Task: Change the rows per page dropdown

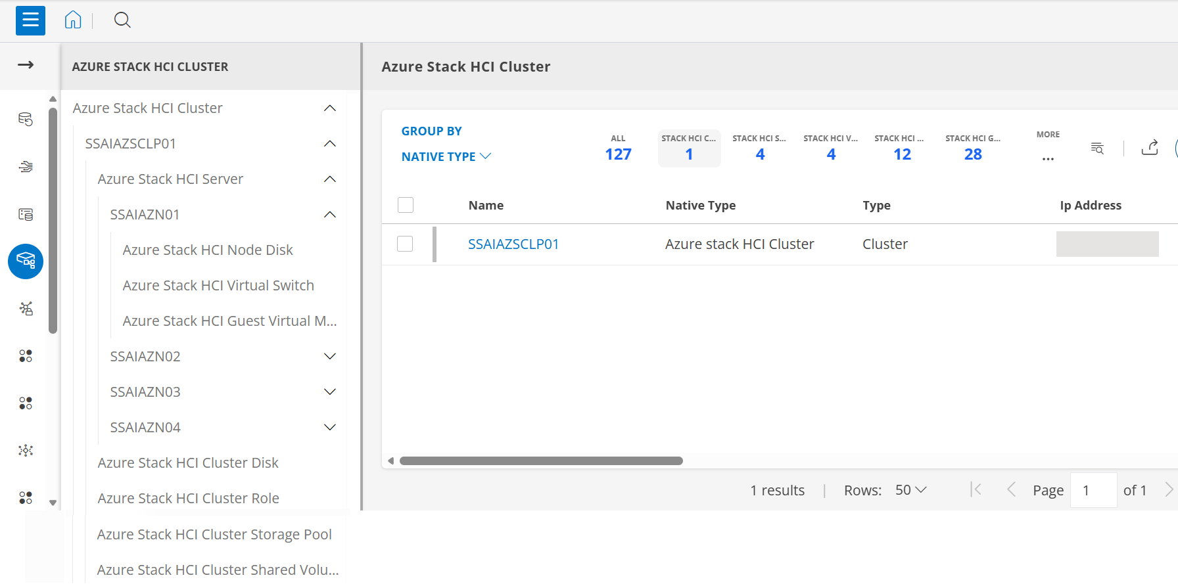Action: tap(910, 490)
